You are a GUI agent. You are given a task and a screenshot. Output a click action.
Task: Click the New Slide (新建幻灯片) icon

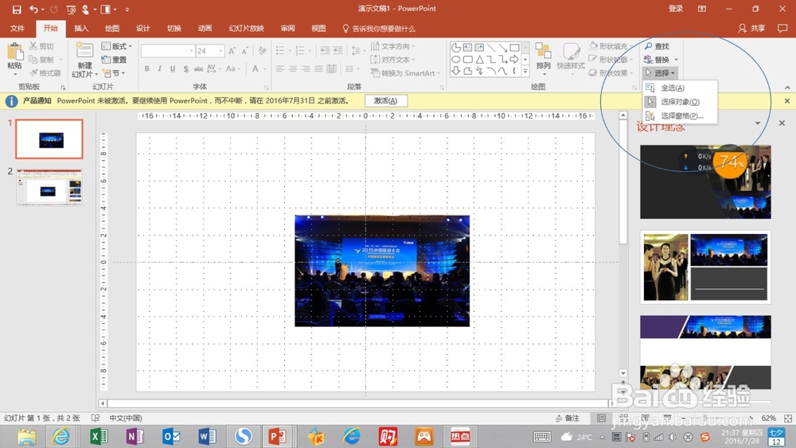pyautogui.click(x=84, y=51)
